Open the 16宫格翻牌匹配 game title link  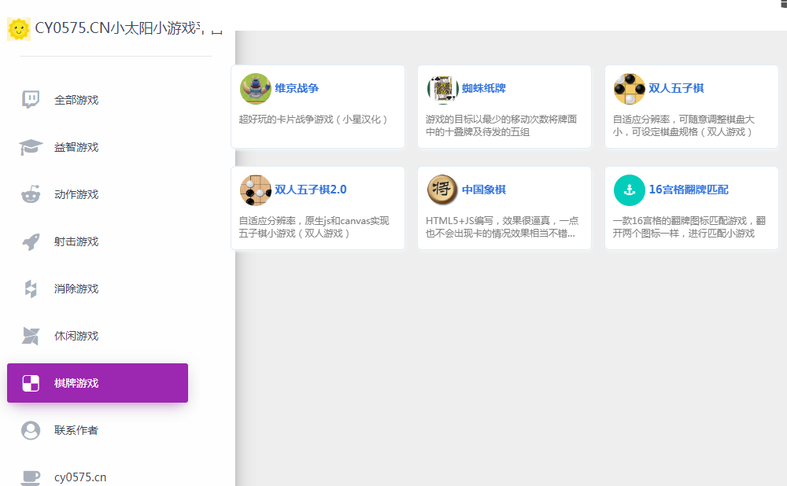pyautogui.click(x=689, y=190)
